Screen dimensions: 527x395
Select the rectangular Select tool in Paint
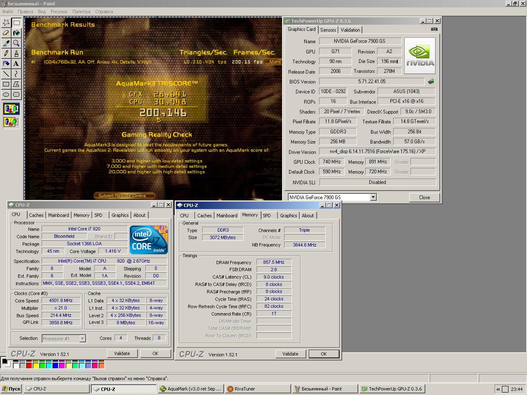pyautogui.click(x=16, y=23)
